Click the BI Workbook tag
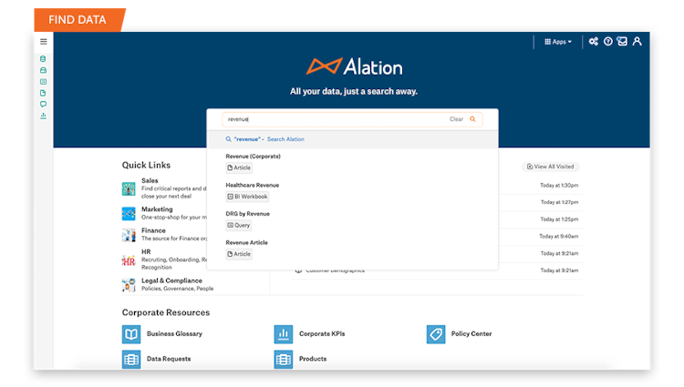The height and width of the screenshot is (387, 684). (x=247, y=197)
